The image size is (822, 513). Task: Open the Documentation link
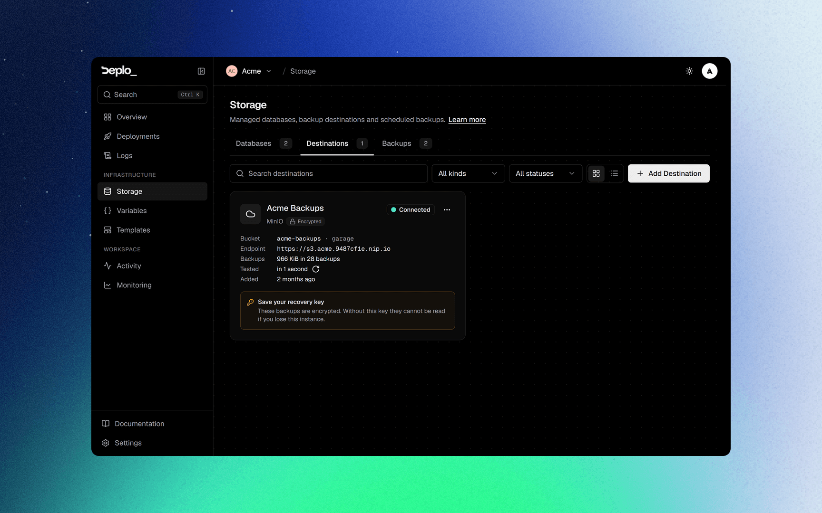pyautogui.click(x=152, y=424)
